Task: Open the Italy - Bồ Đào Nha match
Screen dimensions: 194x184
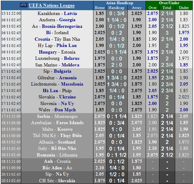Action: coord(57,149)
